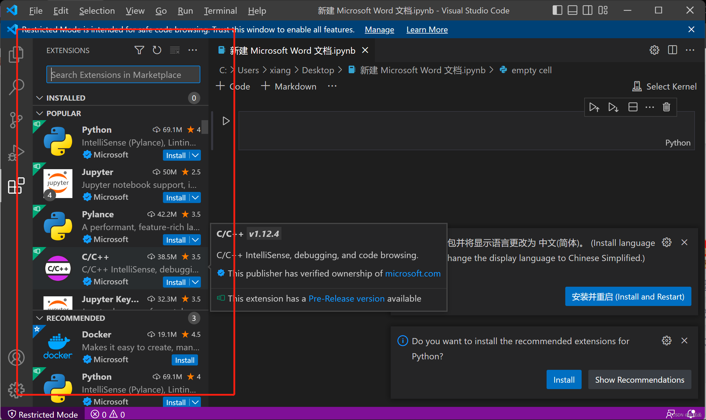This screenshot has width=706, height=420.
Task: Customize layout icon in title bar
Action: (603, 10)
